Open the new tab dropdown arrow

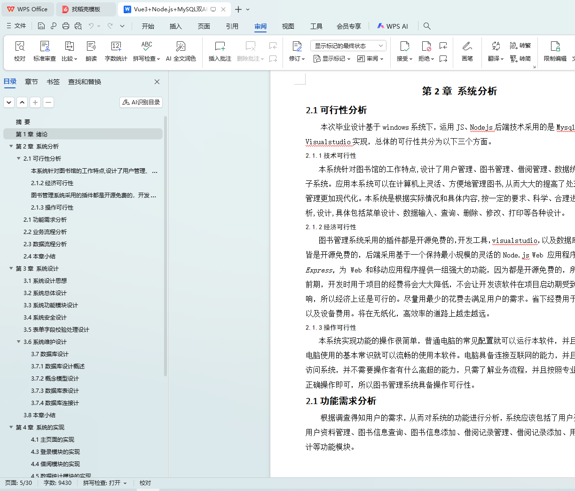coord(248,9)
